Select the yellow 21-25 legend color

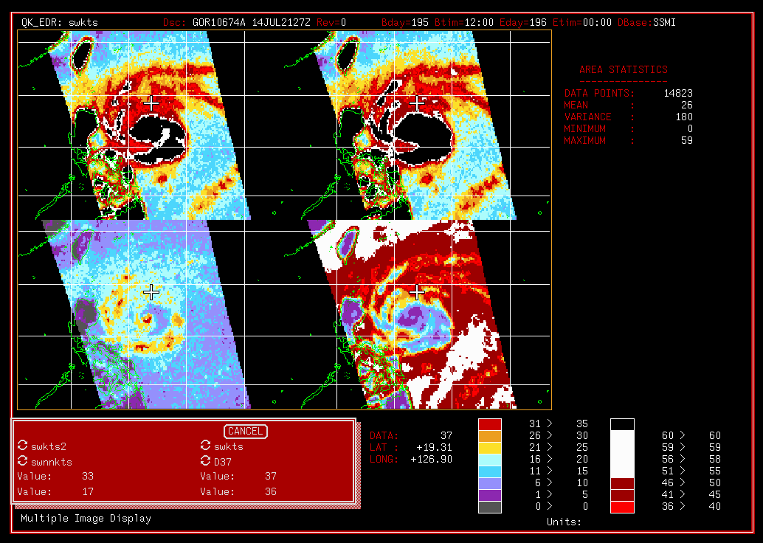point(490,448)
